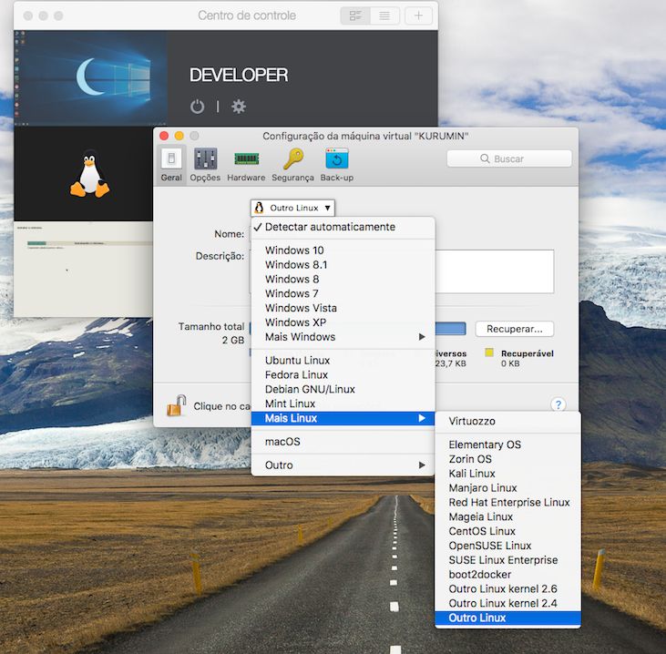This screenshot has width=666, height=654.
Task: Click the Descrição text area
Action: pyautogui.click(x=495, y=271)
